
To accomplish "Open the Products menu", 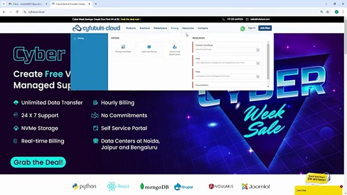I will click(131, 28).
